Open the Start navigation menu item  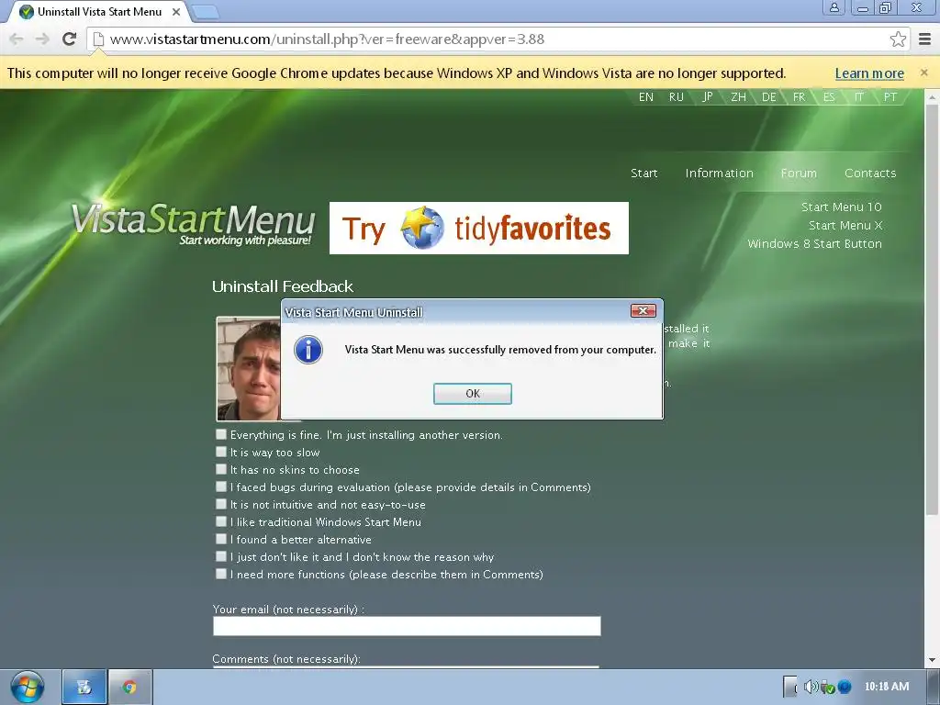[643, 173]
